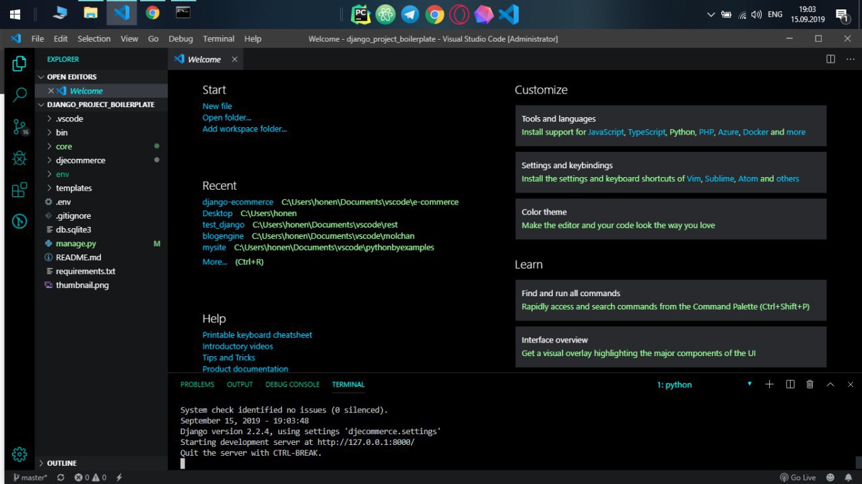The width and height of the screenshot is (862, 484).
Task: Open db.sqlite3 in the explorer
Action: [x=102, y=230]
